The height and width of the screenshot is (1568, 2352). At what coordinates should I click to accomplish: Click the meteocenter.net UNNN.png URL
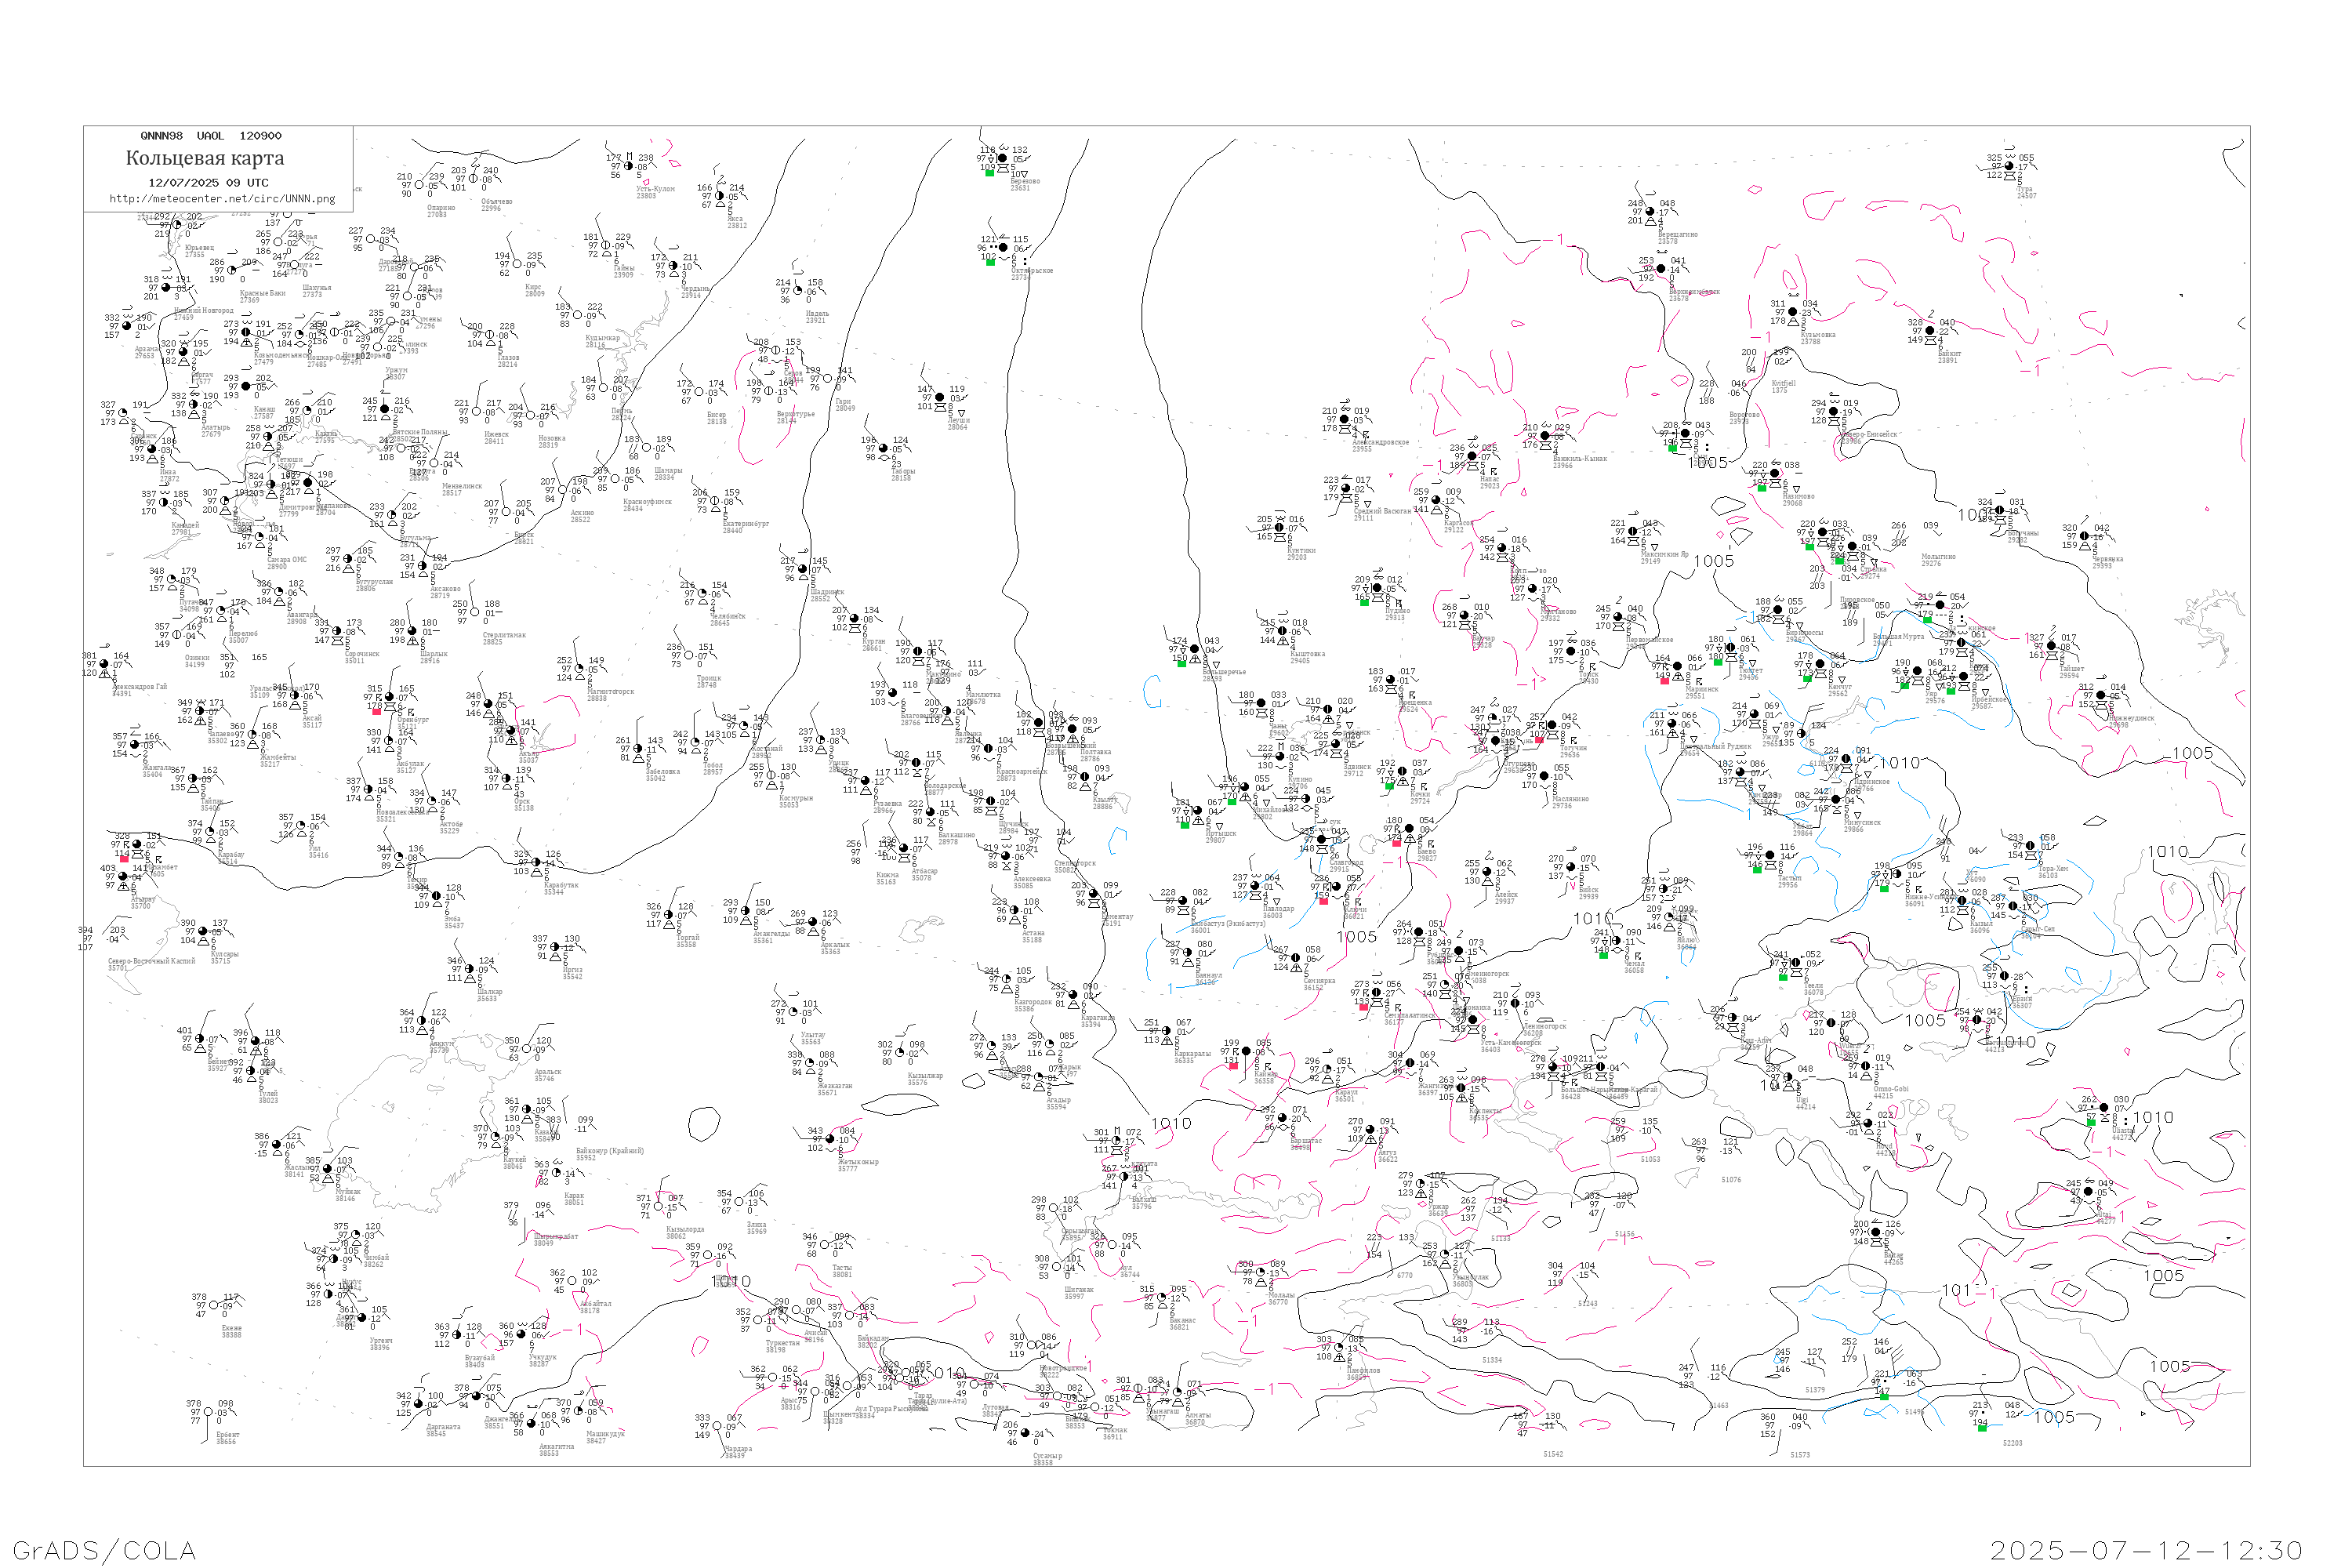click(222, 199)
